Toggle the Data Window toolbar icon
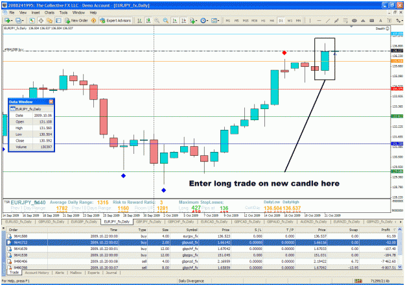The width and height of the screenshot is (405, 285). tap(41, 20)
